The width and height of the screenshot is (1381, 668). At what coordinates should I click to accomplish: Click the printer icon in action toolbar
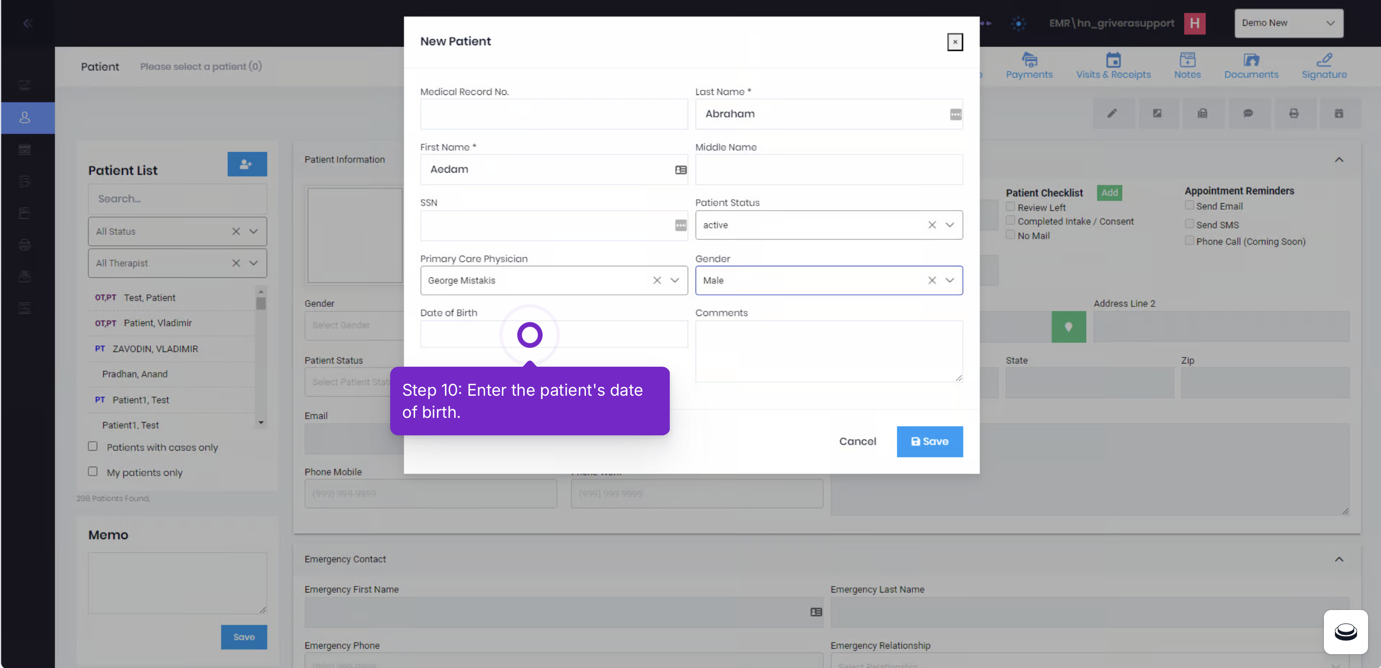click(x=1293, y=113)
